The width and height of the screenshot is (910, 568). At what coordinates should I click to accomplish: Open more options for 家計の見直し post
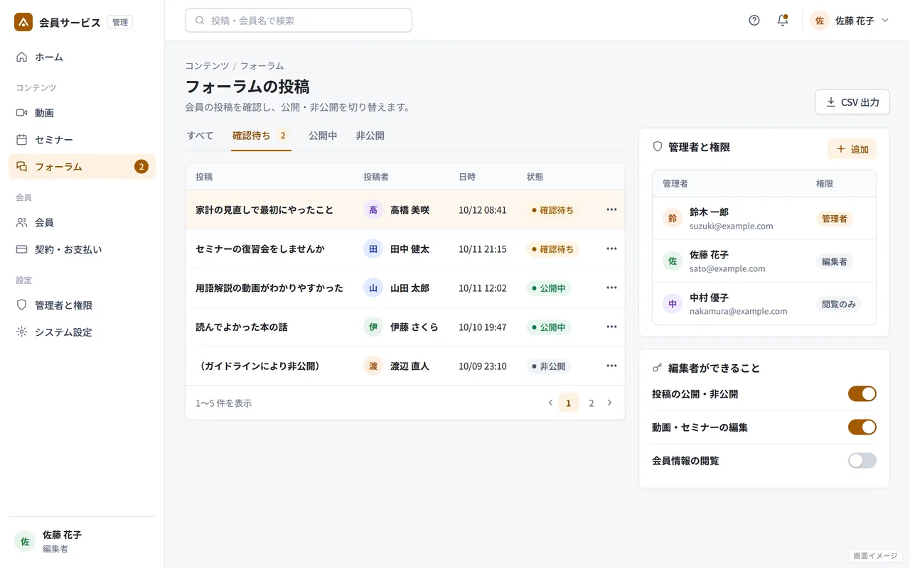tap(611, 209)
